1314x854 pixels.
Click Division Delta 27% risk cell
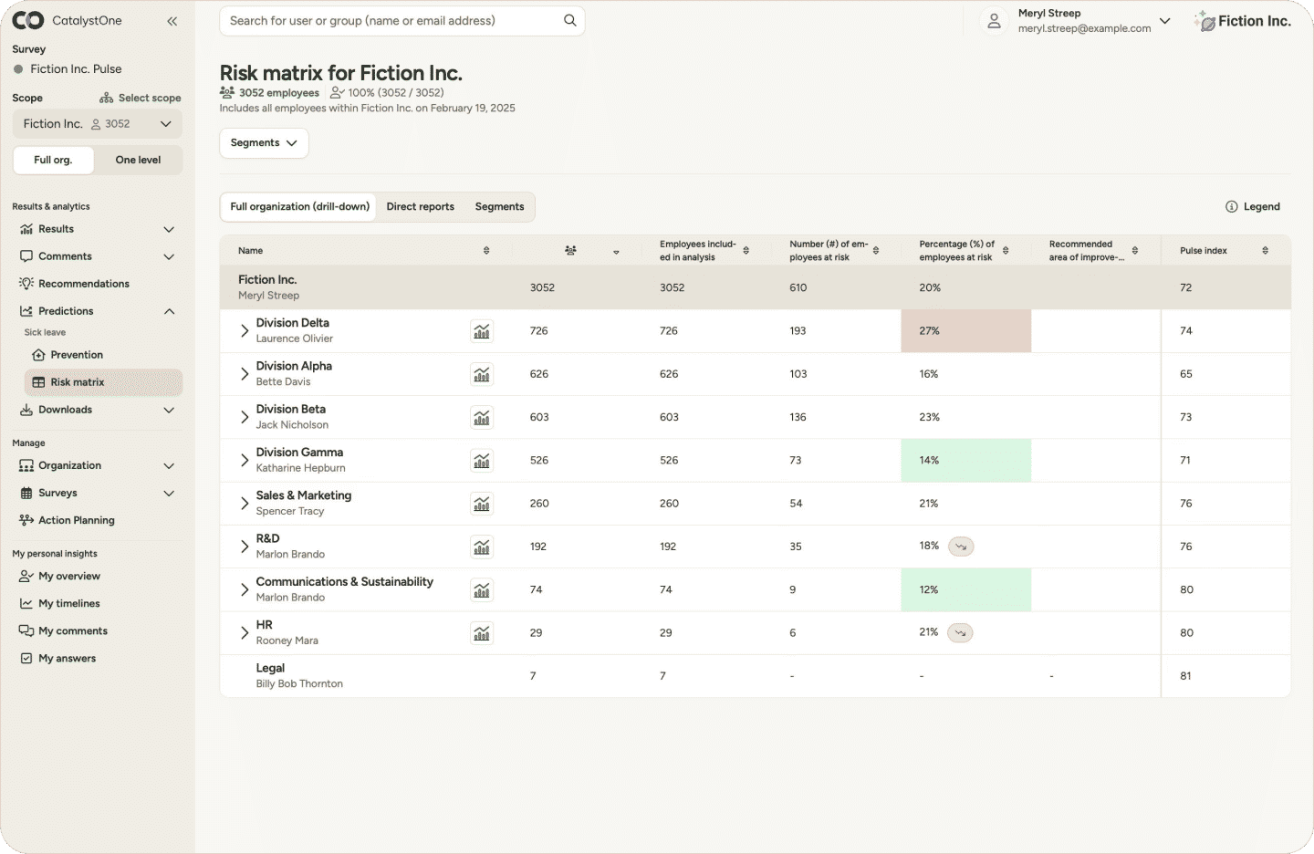[x=966, y=331]
